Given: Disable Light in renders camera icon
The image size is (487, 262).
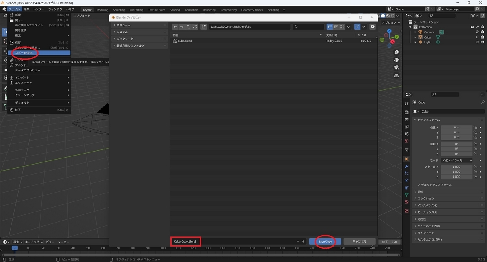Looking at the screenshot, I should [483, 42].
